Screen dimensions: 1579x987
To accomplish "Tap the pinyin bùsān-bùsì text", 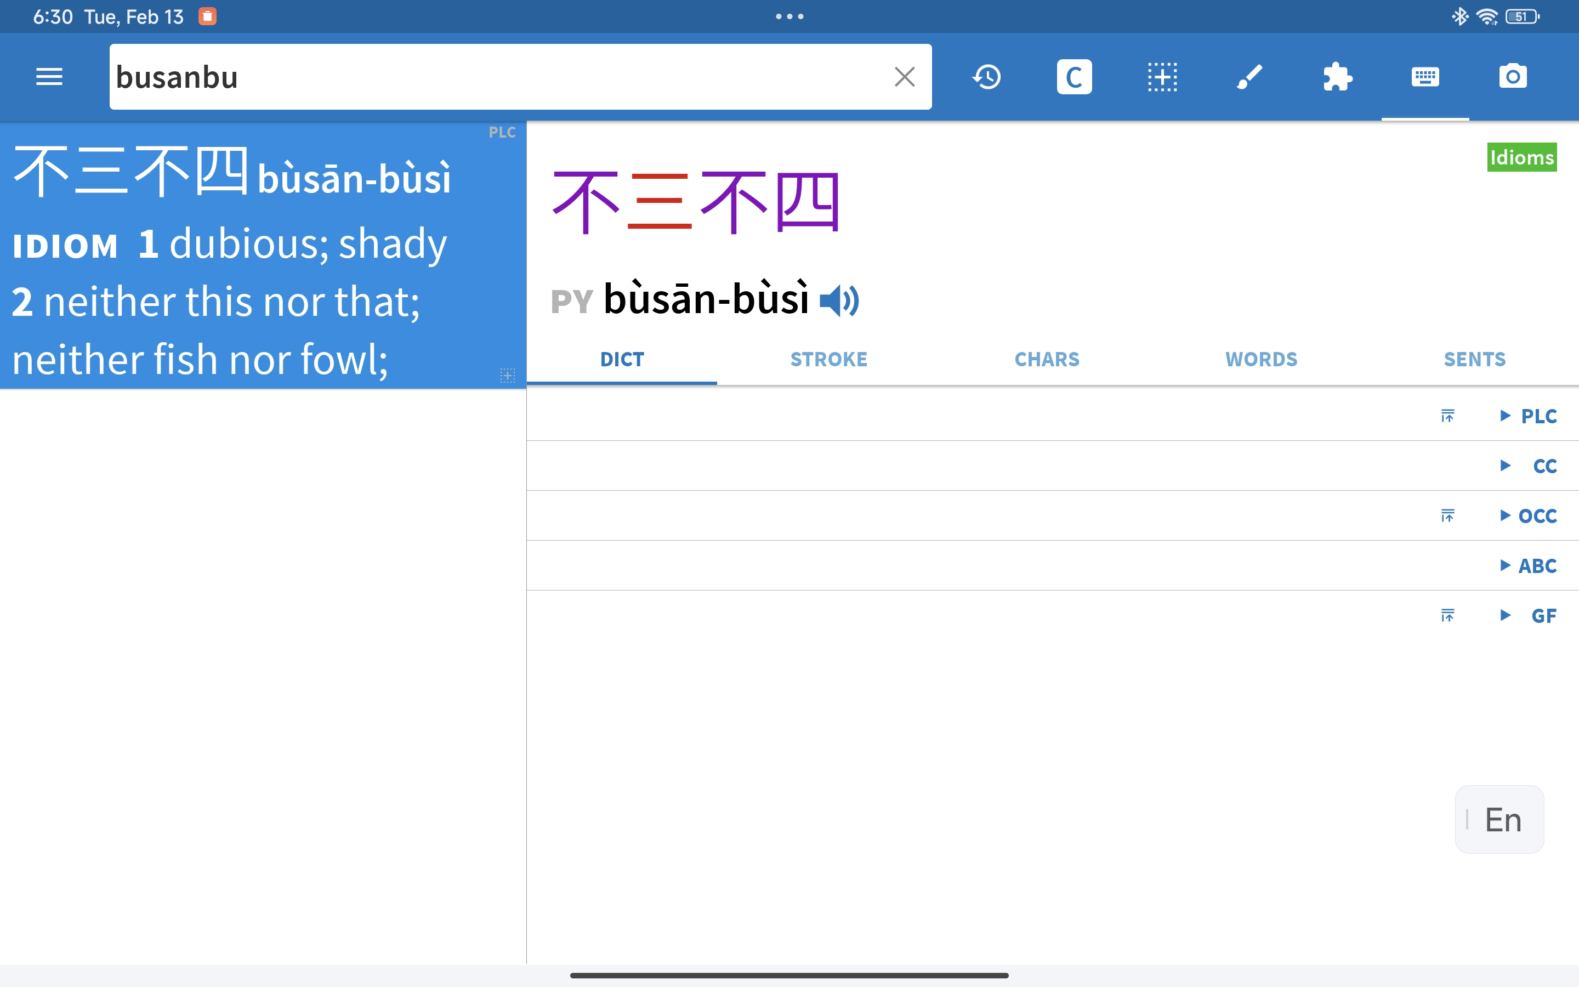I will point(706,299).
